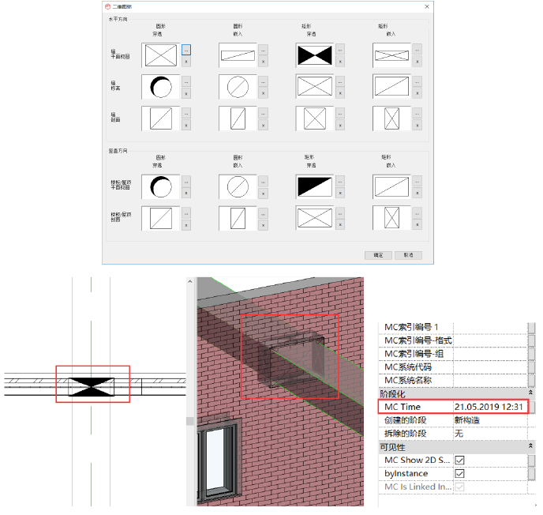Click side button of MC索引编号-格式 row
This screenshot has width=543, height=515.
click(x=532, y=340)
